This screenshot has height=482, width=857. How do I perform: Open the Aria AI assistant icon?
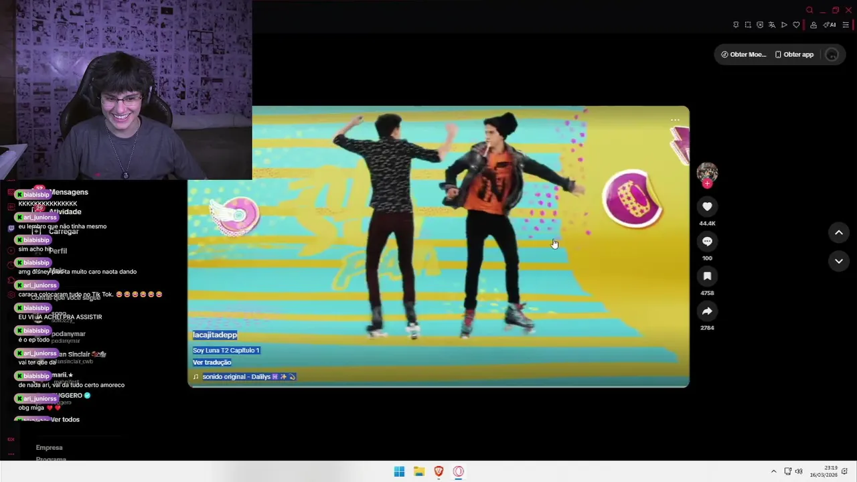[x=830, y=25]
